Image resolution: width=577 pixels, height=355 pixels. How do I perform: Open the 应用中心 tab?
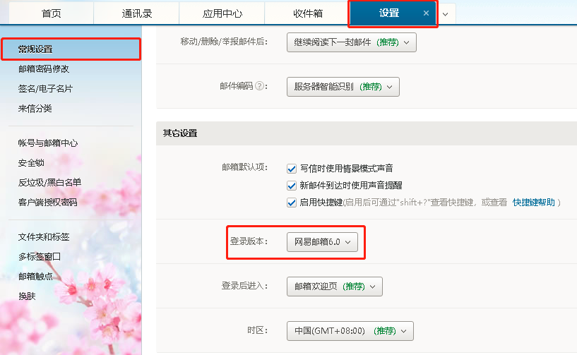pyautogui.click(x=222, y=13)
